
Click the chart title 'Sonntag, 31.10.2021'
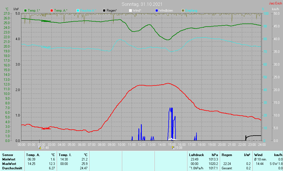click(142, 4)
